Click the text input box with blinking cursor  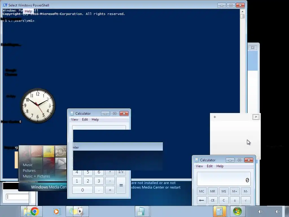[x=17, y=197]
